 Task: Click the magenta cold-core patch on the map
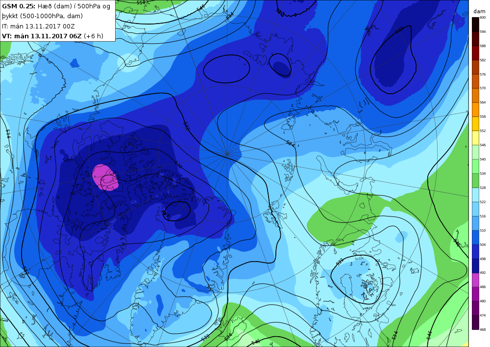(105, 177)
